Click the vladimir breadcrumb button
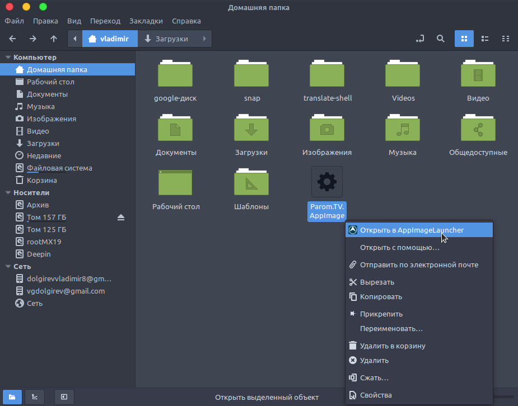 pyautogui.click(x=110, y=39)
